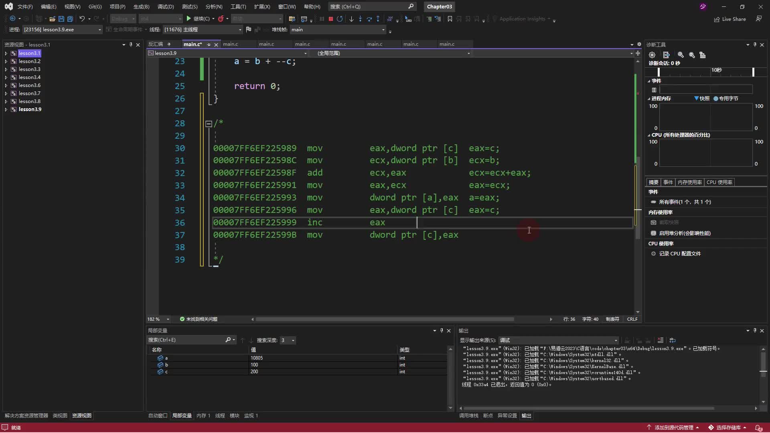
Task: Zoom in on diagnostic timeline
Action: click(681, 55)
